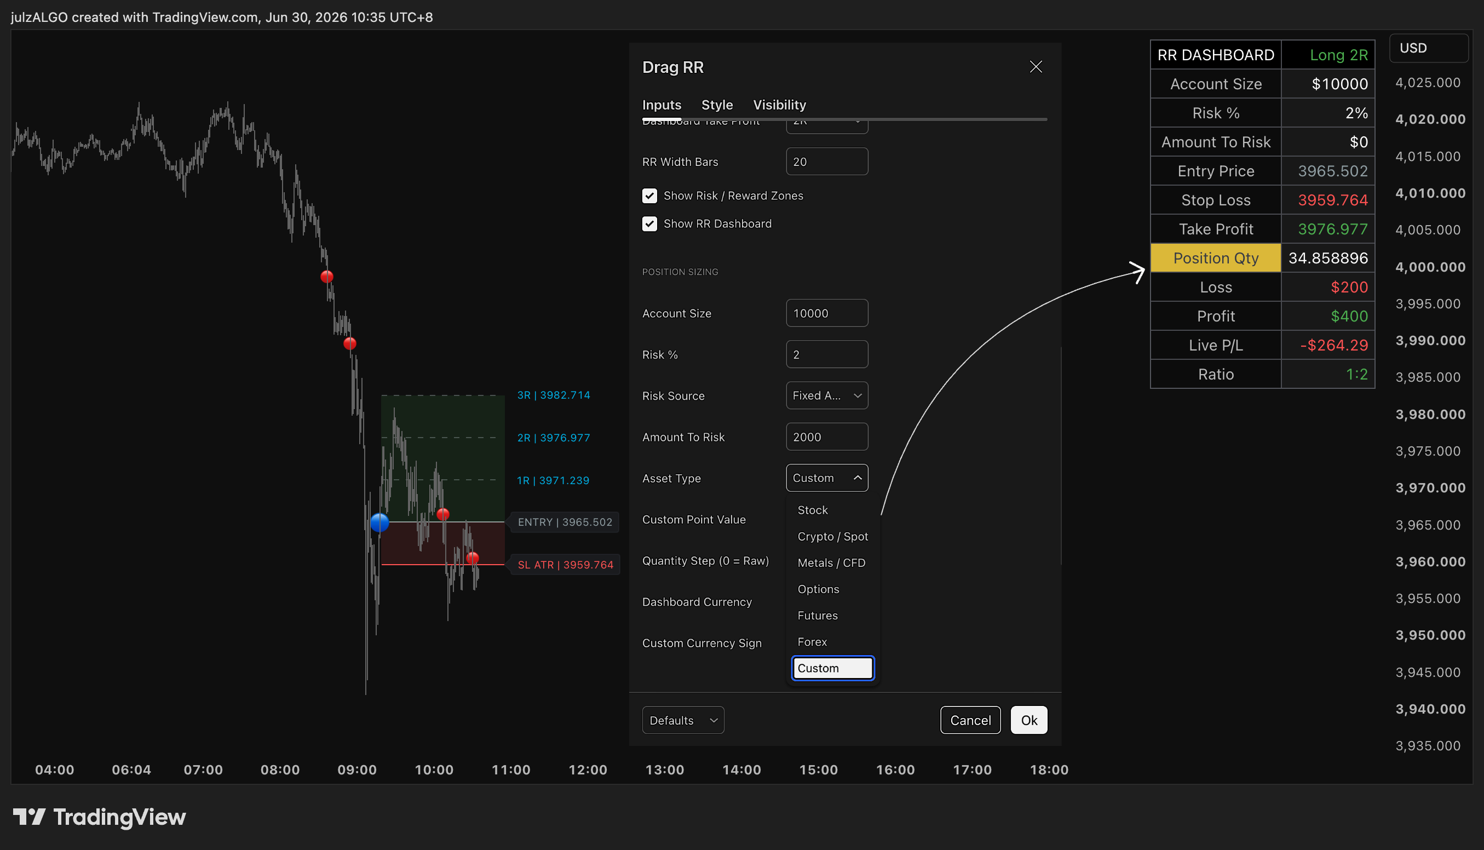1484x850 pixels.
Task: Choose Futures asset type
Action: tap(833, 615)
